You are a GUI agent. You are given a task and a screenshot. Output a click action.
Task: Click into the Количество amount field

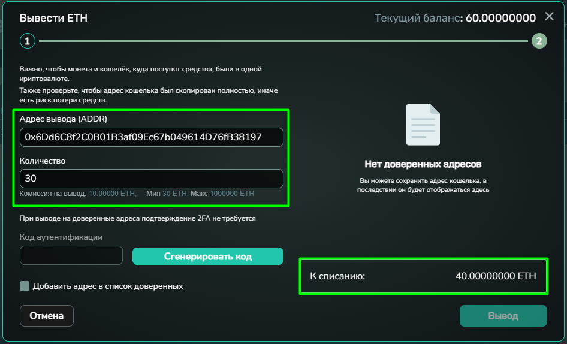[x=151, y=179]
